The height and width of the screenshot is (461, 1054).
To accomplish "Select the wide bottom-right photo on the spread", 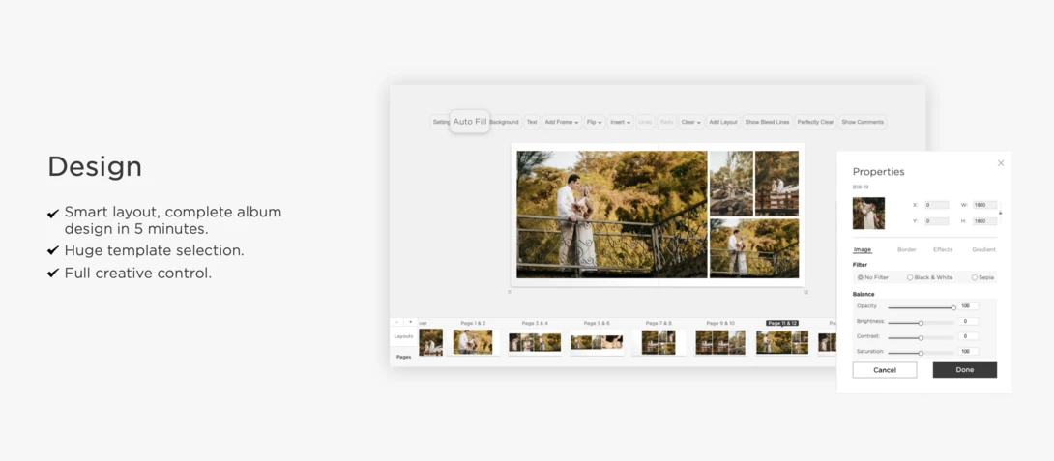I will (754, 248).
